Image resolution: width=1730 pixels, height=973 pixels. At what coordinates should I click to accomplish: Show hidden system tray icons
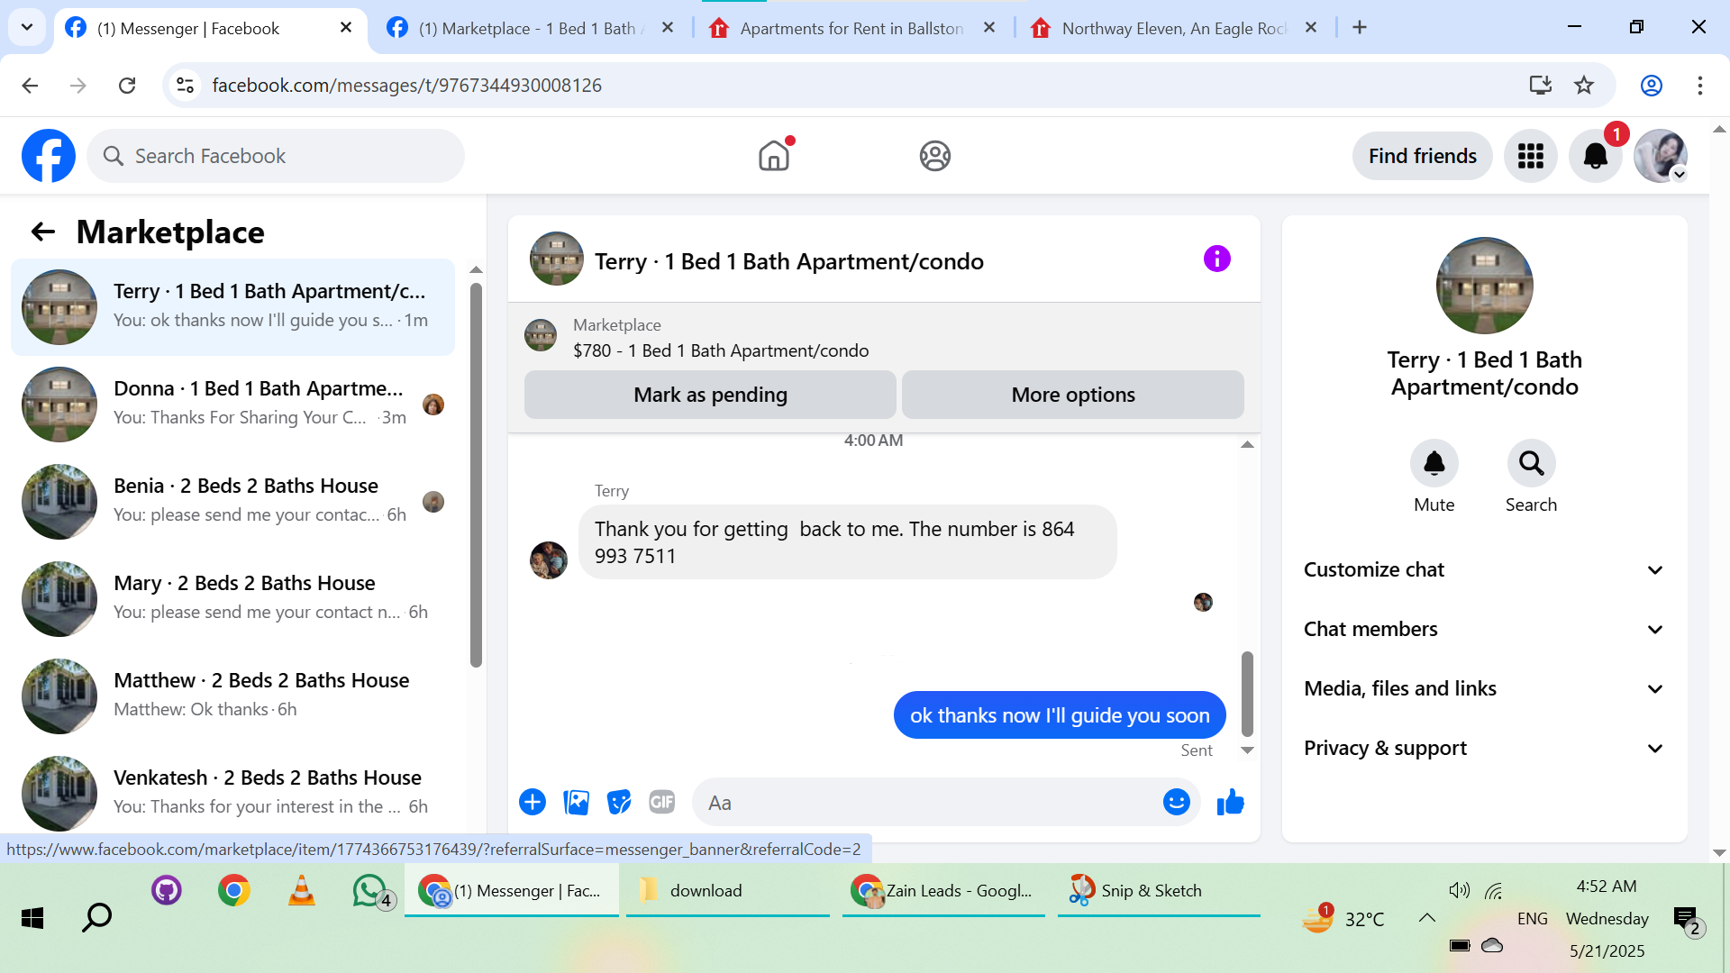pyautogui.click(x=1427, y=918)
